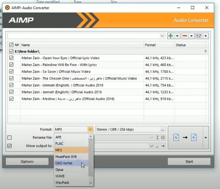Click the rename file text cursor icon
The height and width of the screenshot is (189, 220).
157,138
